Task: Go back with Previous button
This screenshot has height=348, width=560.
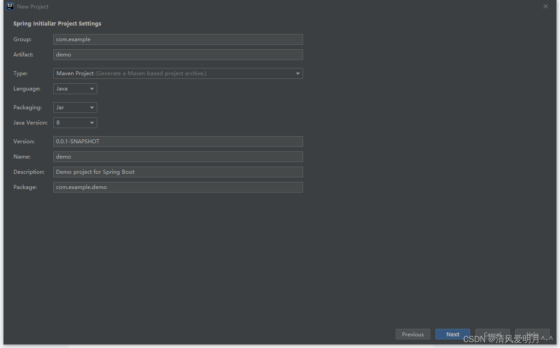Action: click(x=413, y=334)
